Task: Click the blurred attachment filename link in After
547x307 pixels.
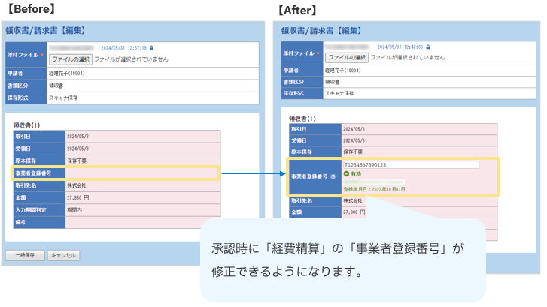Action: [x=349, y=45]
